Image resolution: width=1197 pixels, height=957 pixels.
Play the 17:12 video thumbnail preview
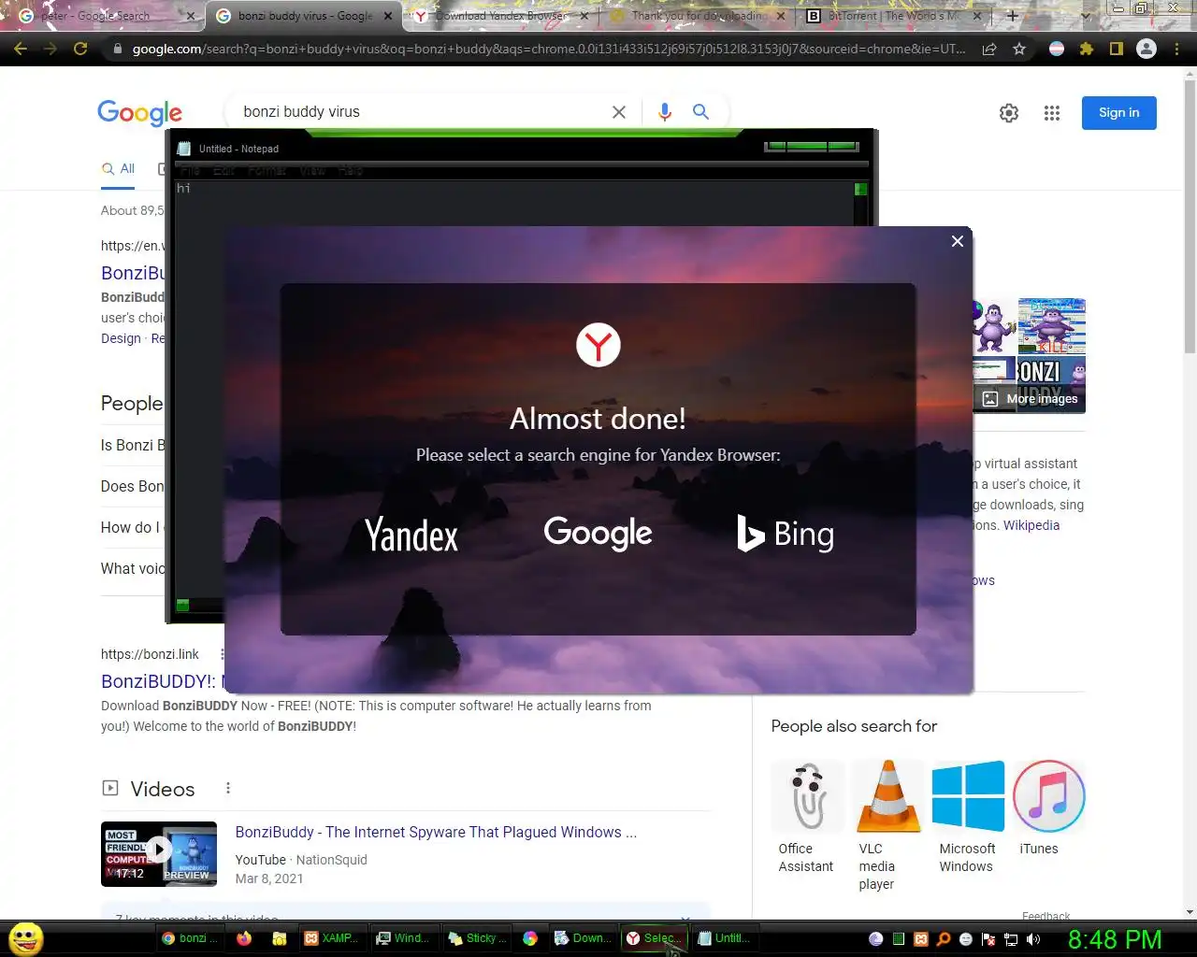pos(159,854)
